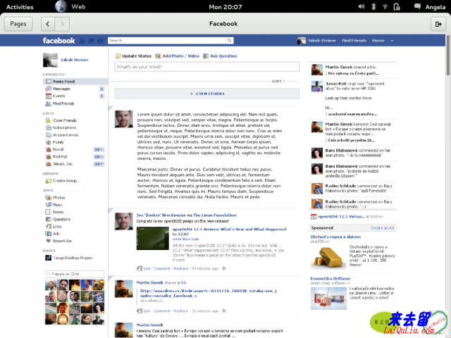The height and width of the screenshot is (338, 451).
Task: Open the ona.idnes.cz shared link
Action: pos(209,293)
